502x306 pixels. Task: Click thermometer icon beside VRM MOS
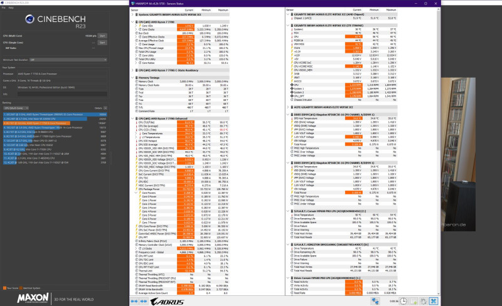(292, 44)
